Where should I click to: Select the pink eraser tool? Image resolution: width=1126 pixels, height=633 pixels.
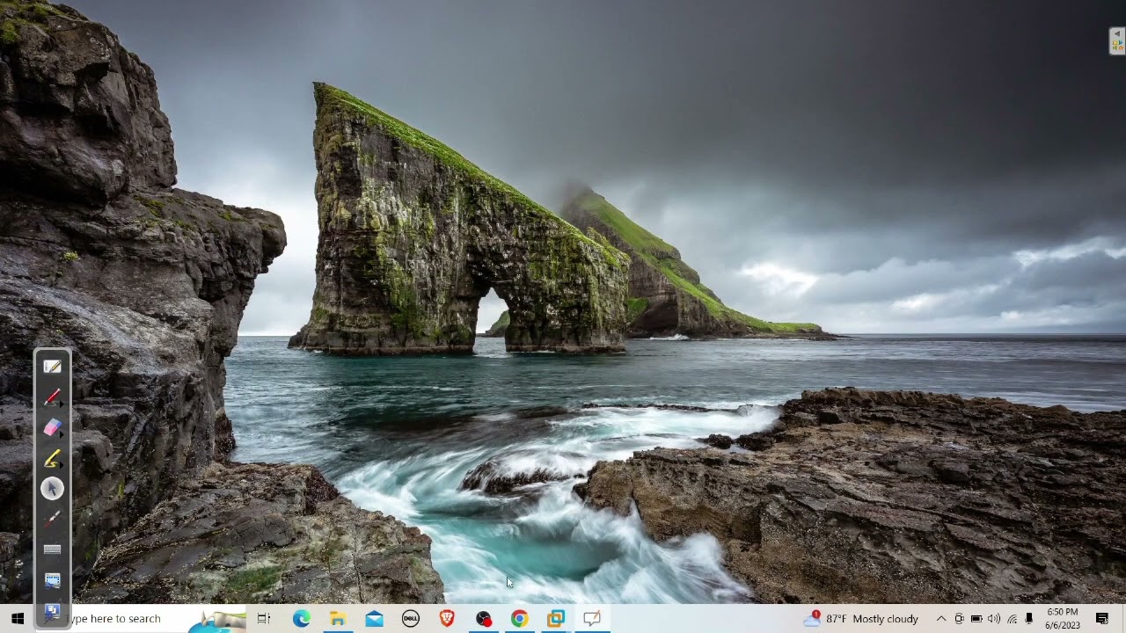(52, 427)
